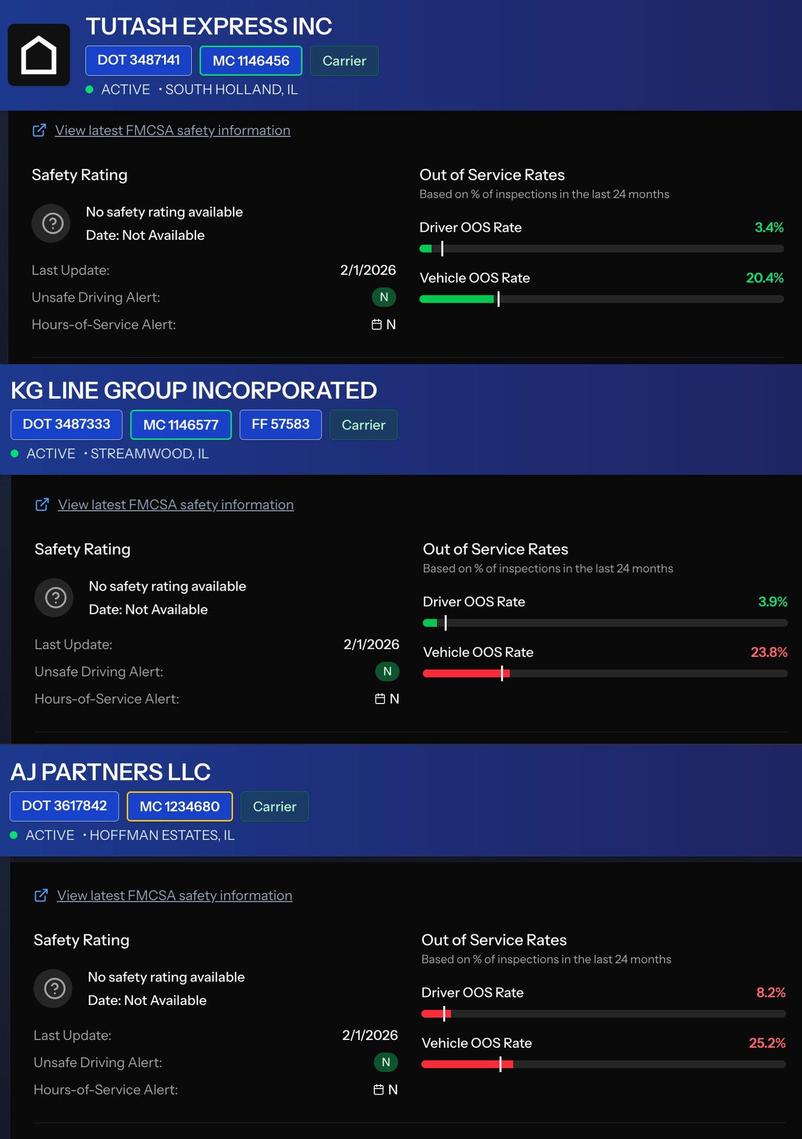Viewport: 802px width, 1139px height.
Task: Open FF 57583 badge
Action: click(x=280, y=424)
